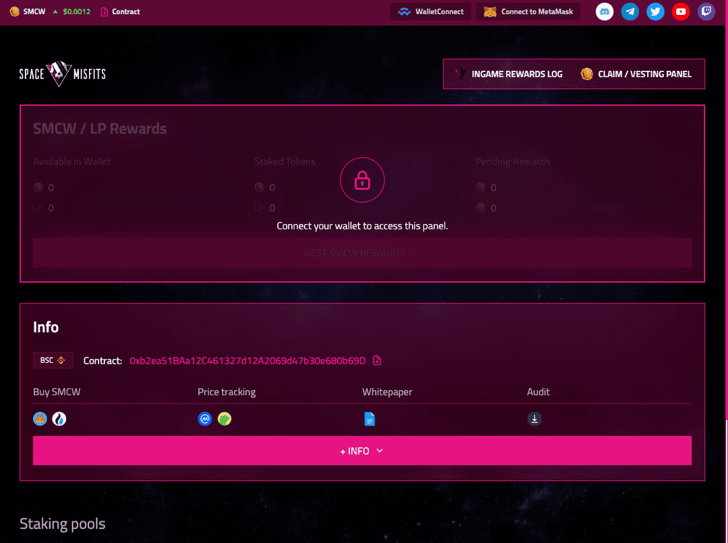
Task: Click the MetaMask fox icon
Action: [x=490, y=11]
